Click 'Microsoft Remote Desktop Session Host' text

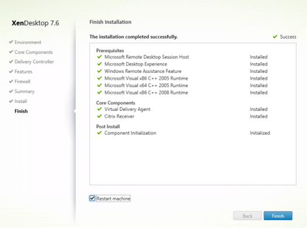146,57
